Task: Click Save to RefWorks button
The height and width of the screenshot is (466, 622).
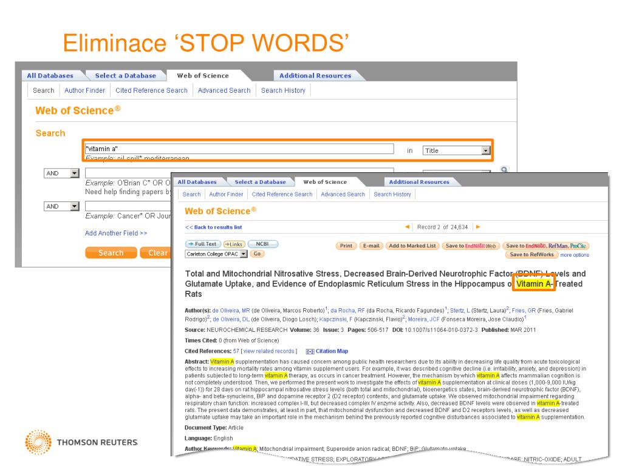Action: [531, 254]
